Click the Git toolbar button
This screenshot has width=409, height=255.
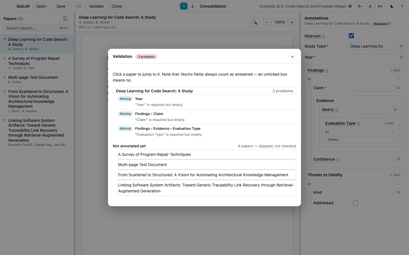click(78, 6)
